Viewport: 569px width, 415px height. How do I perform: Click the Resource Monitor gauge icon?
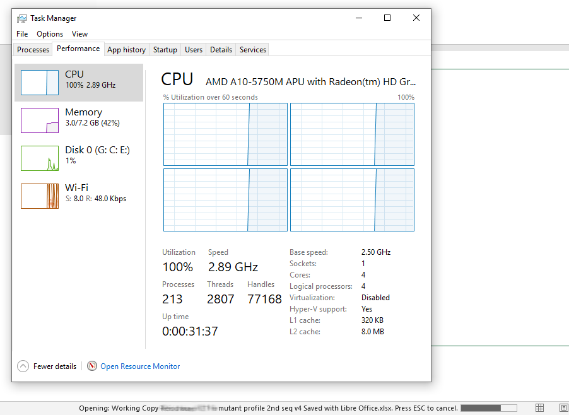92,366
